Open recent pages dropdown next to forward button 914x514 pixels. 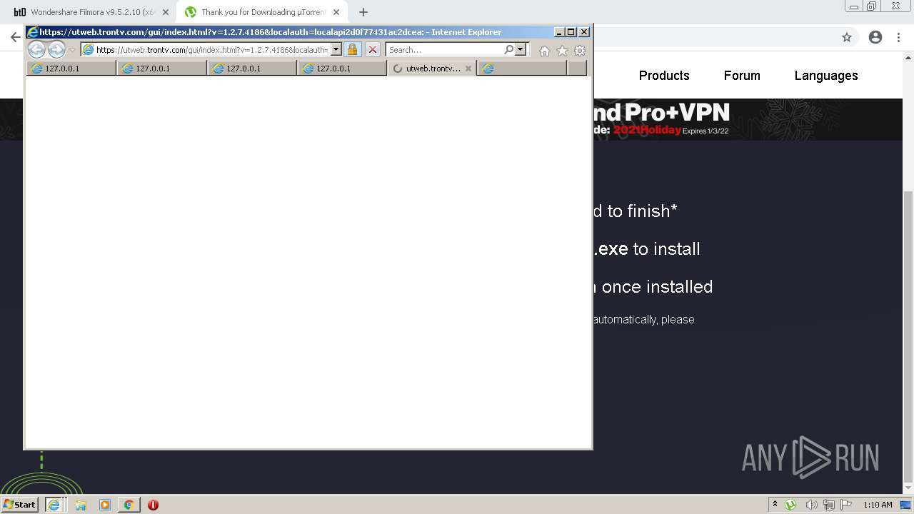[72, 50]
